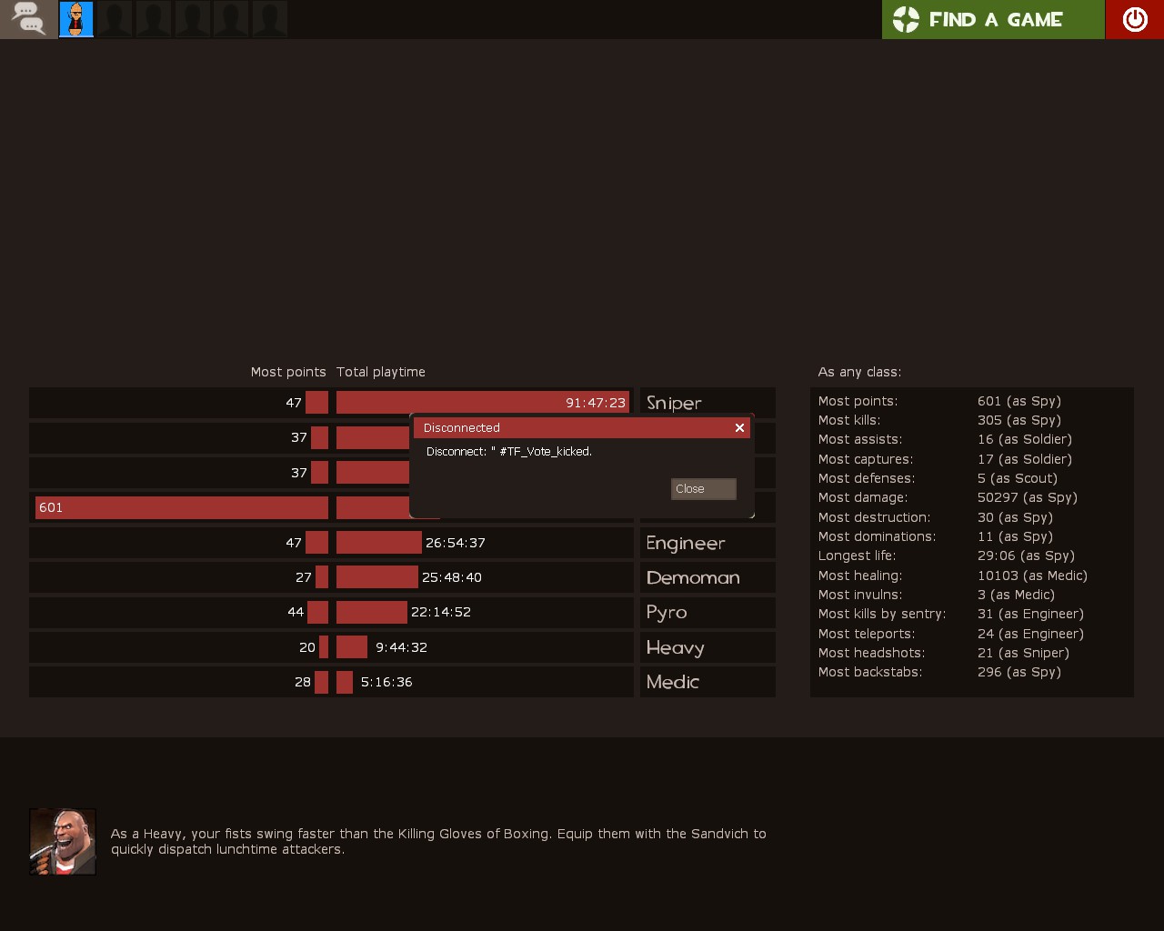The width and height of the screenshot is (1164, 931).
Task: Click the '10103 (as Medic)' healing value
Action: (x=1033, y=576)
